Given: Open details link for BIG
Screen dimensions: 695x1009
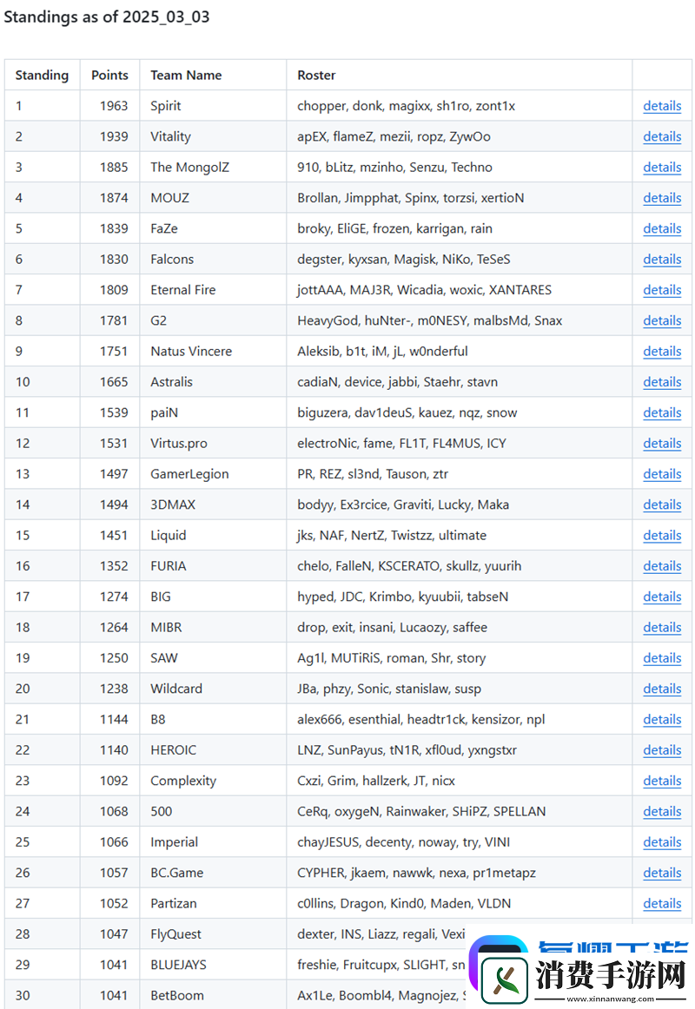Looking at the screenshot, I should 661,597.
